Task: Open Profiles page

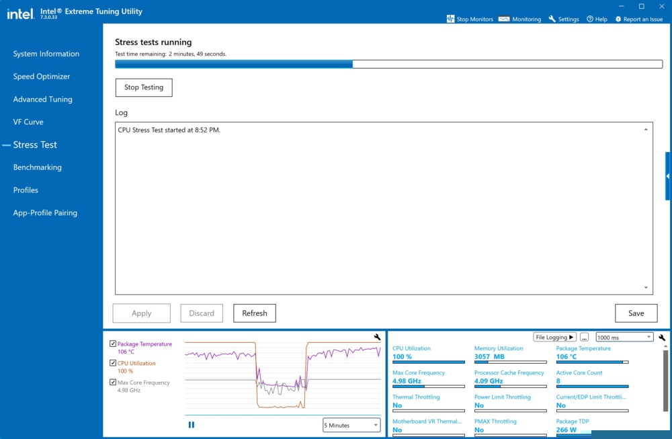Action: coord(26,190)
